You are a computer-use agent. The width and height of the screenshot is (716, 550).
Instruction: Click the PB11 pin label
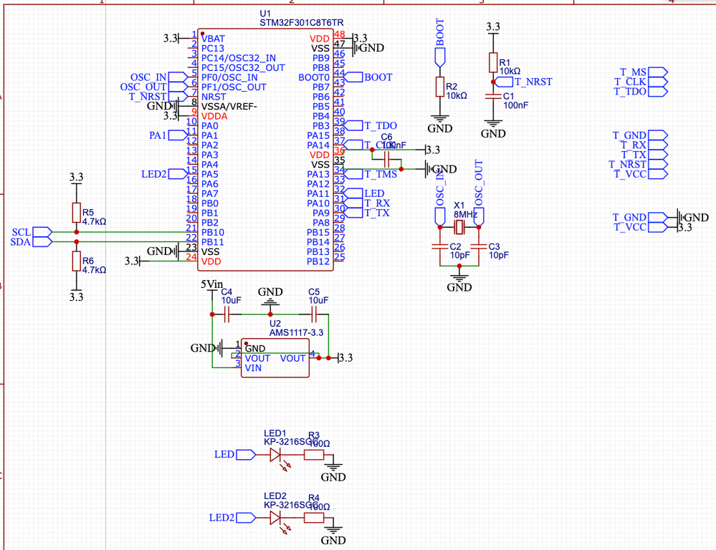point(213,242)
